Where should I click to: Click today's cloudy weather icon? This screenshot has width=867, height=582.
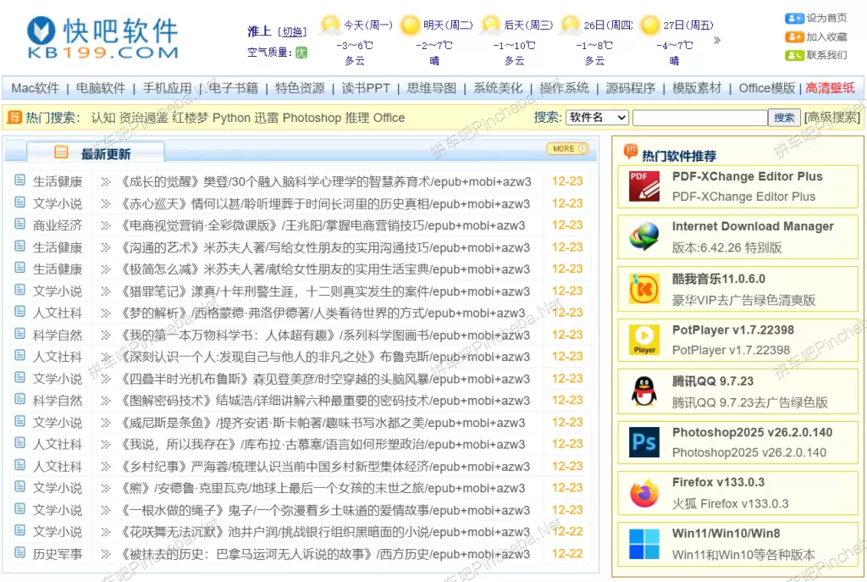point(330,25)
